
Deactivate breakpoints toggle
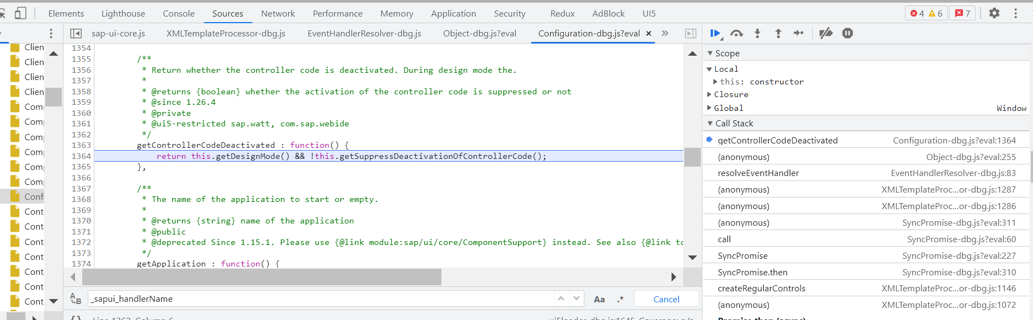tap(826, 34)
